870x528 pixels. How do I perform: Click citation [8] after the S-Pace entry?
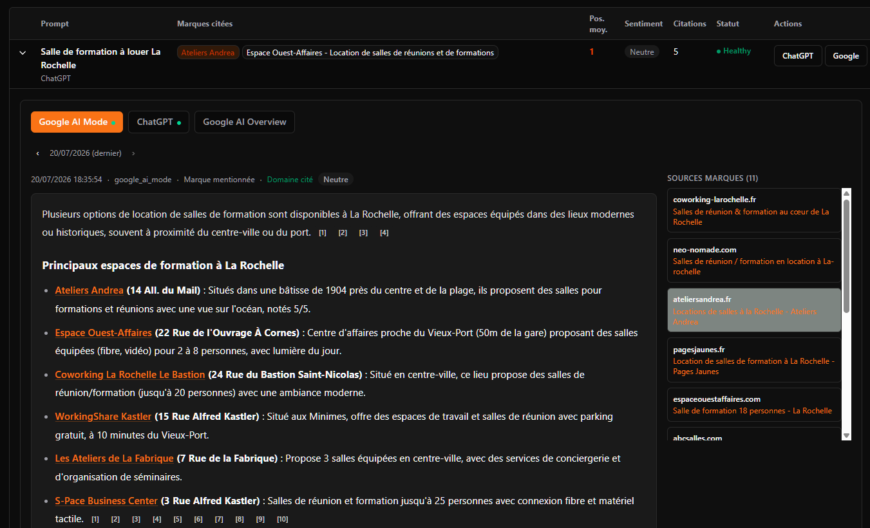pyautogui.click(x=240, y=519)
